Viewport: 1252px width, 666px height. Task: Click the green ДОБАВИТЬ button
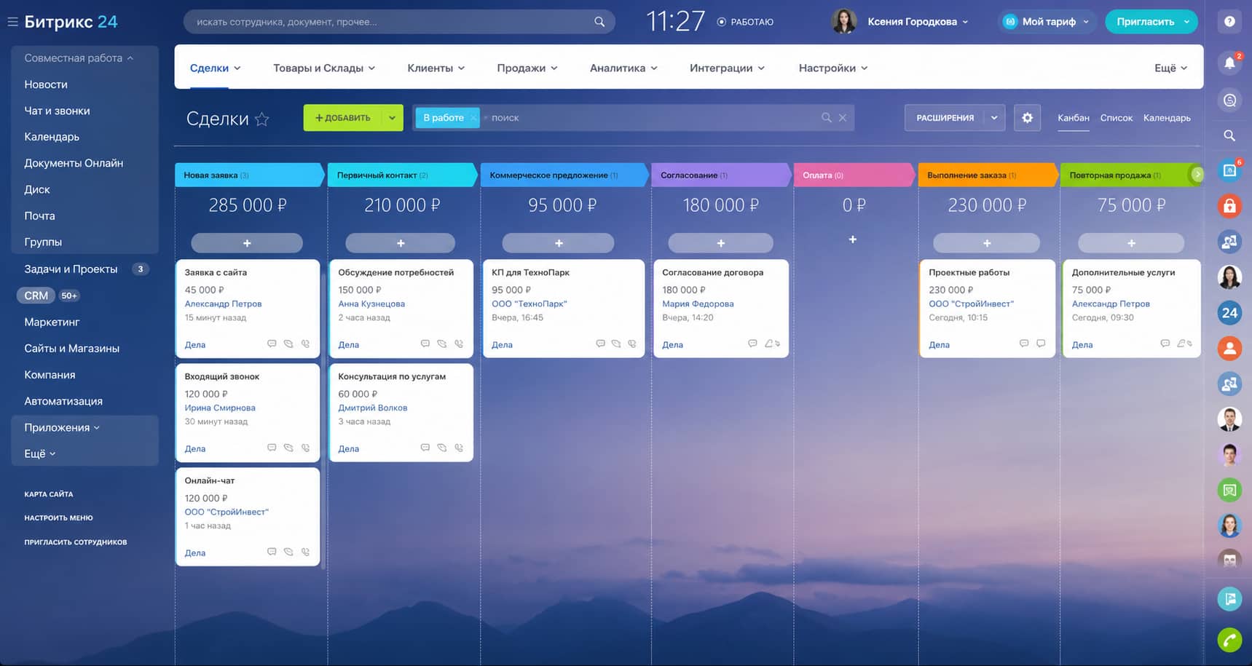(x=343, y=118)
